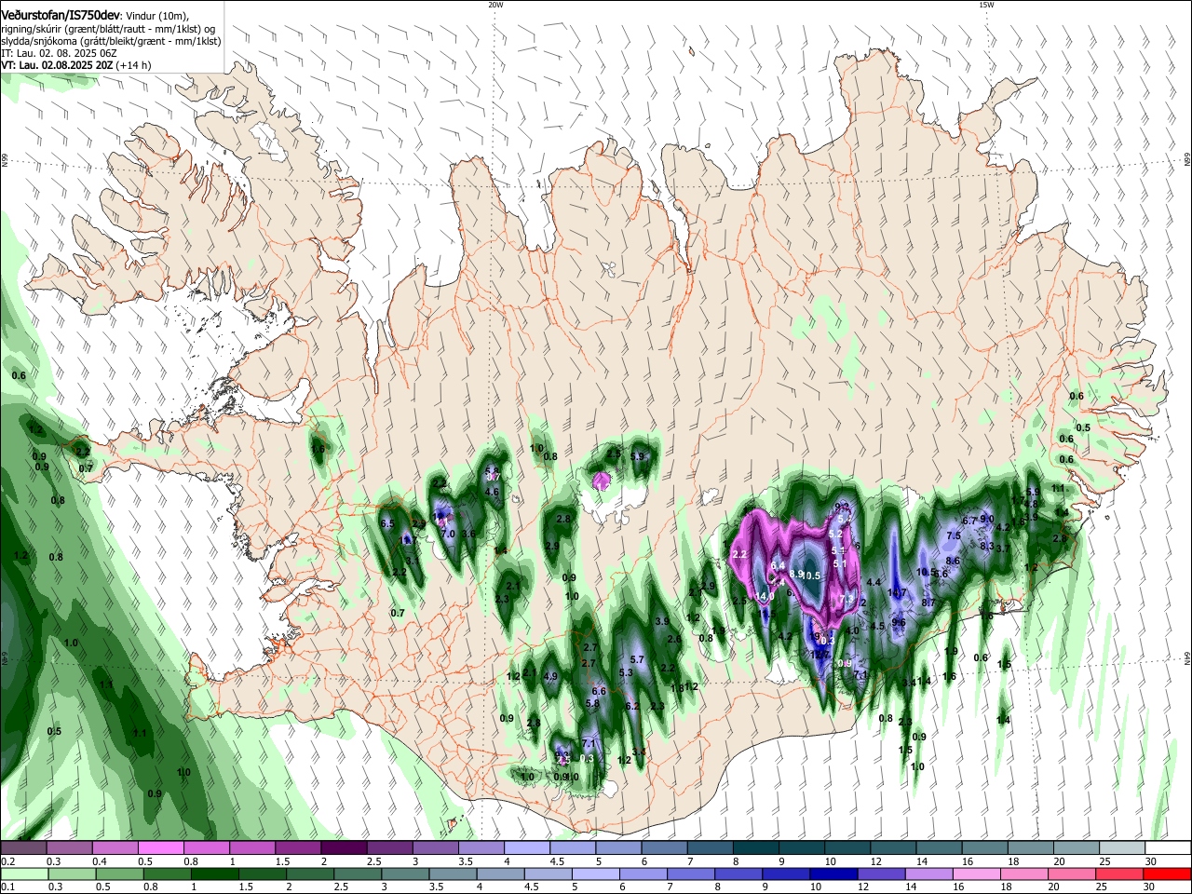Click the 1.9 precipitation value off the southeast coast
The height and width of the screenshot is (894, 1192).
951,652
